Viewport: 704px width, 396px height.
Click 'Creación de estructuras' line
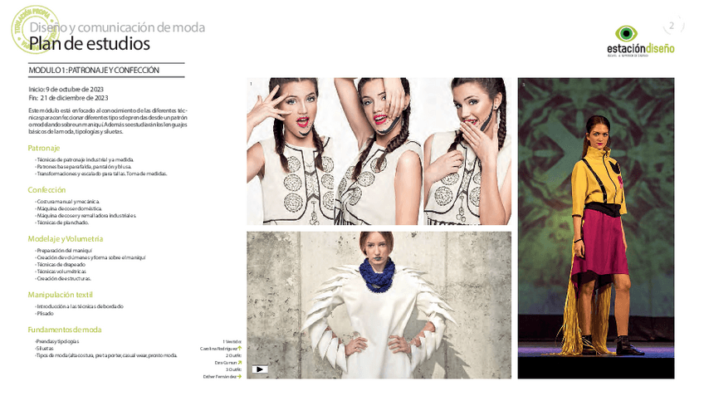click(x=63, y=279)
